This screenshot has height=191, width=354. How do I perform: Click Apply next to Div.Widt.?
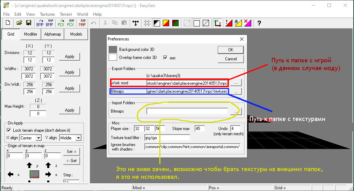point(70,88)
